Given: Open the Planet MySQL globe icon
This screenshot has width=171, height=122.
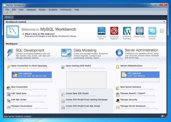Looking at the screenshot, I should coord(140,31).
